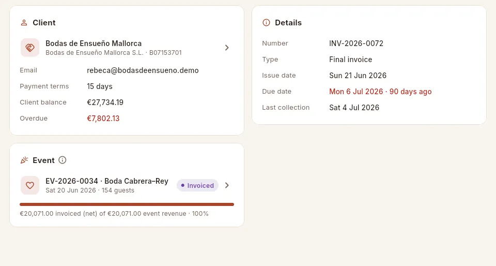
Task: Click the handshake icon for Bodas de Ensueño Mallorca
Action: (30, 48)
